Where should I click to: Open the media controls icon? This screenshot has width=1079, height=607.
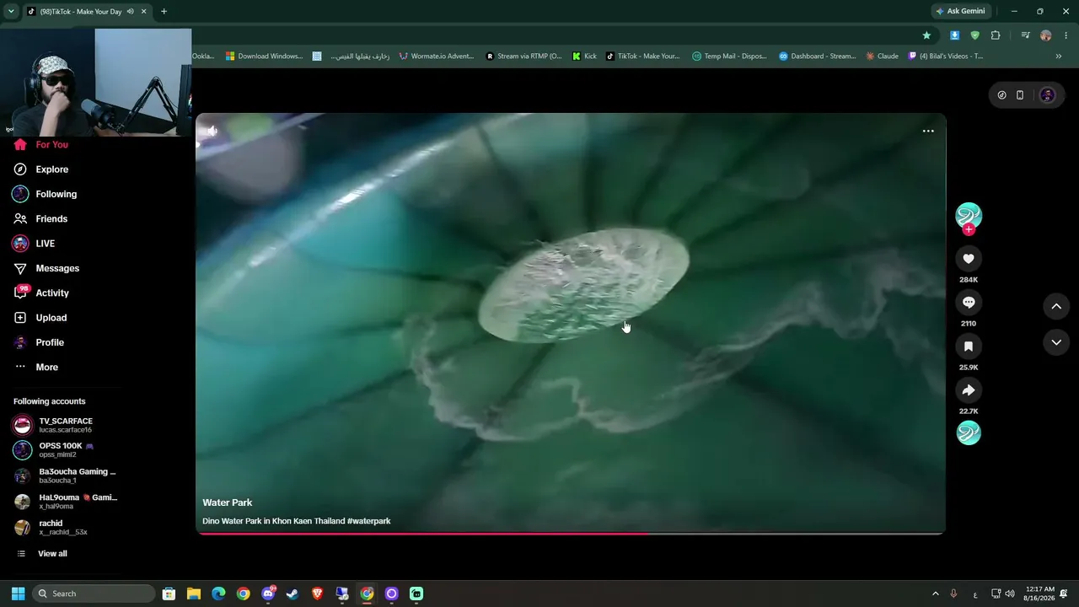[x=1025, y=35]
